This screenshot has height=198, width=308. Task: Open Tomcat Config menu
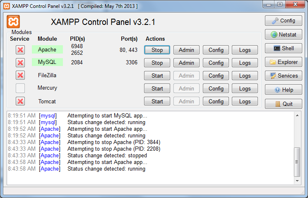click(x=216, y=101)
